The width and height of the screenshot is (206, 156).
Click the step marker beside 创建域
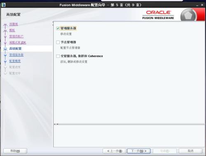coord(5,25)
